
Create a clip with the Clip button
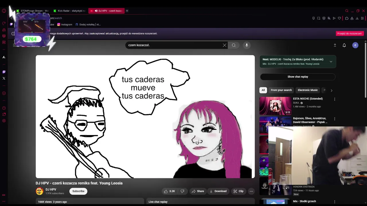(x=238, y=191)
